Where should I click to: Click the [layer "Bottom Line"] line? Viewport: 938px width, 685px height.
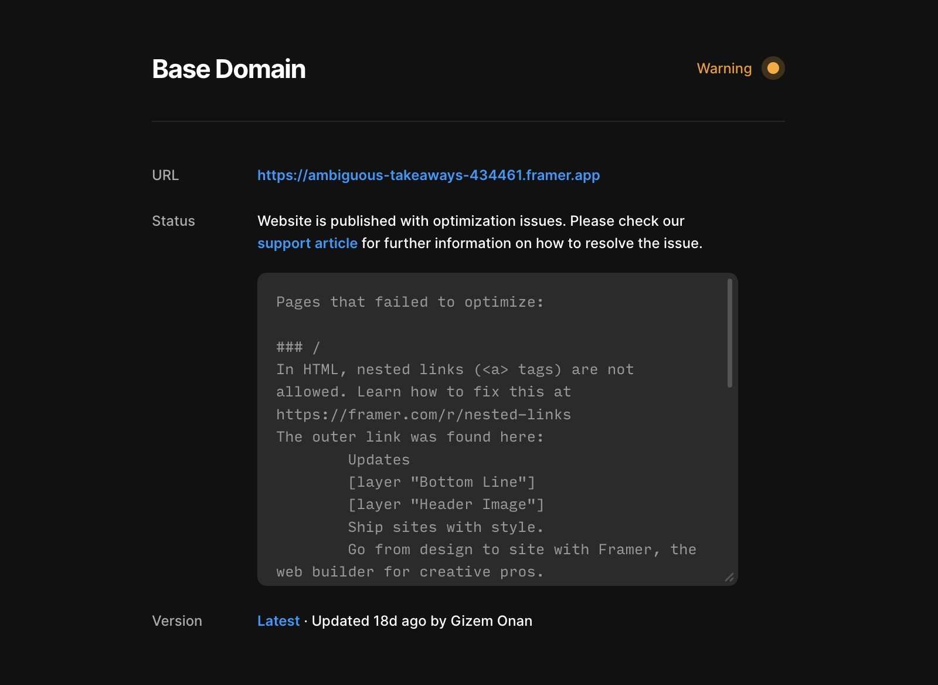pos(441,482)
